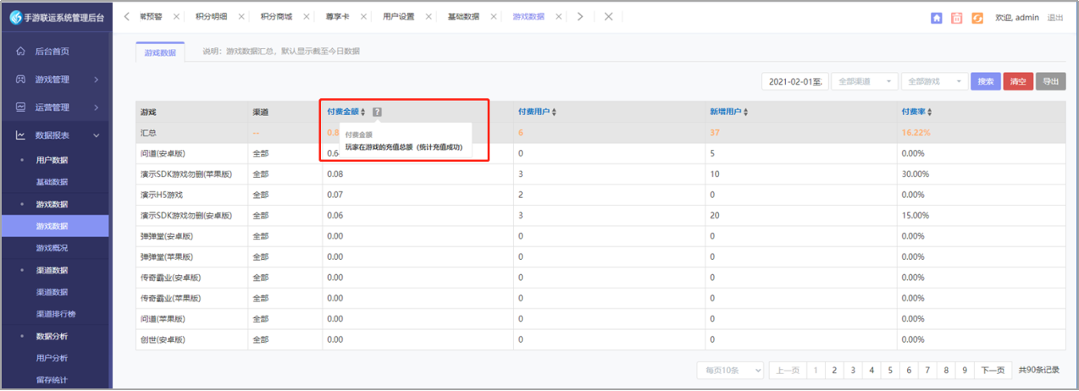Image resolution: width=1079 pixels, height=391 pixels.
Task: Go to 下一页 in pagination
Action: (x=992, y=370)
